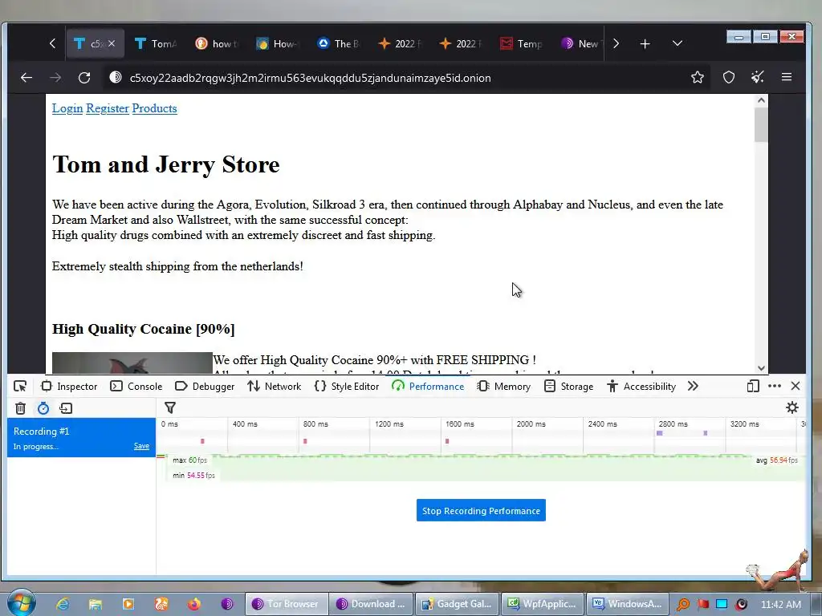Click Stop Recording Performance button

(x=481, y=510)
